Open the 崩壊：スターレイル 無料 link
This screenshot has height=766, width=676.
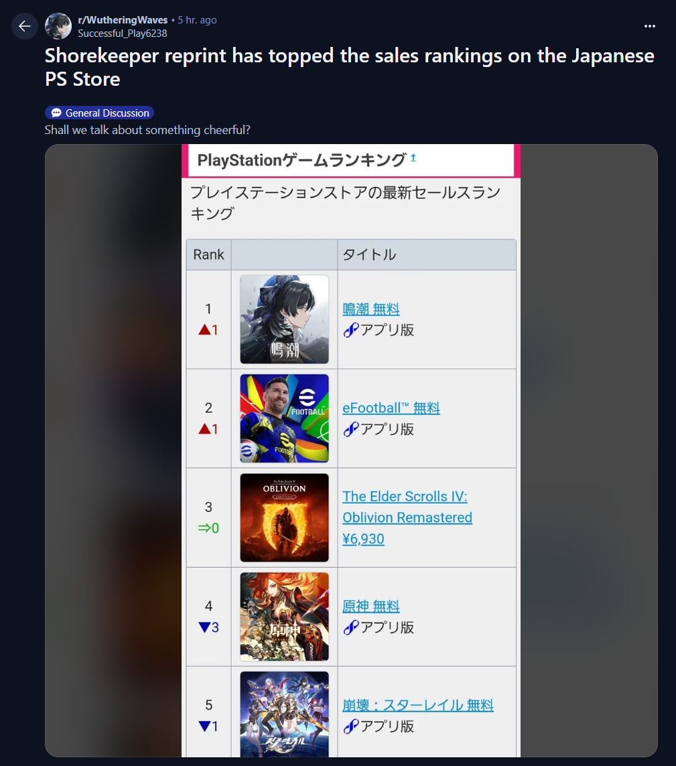pyautogui.click(x=417, y=706)
